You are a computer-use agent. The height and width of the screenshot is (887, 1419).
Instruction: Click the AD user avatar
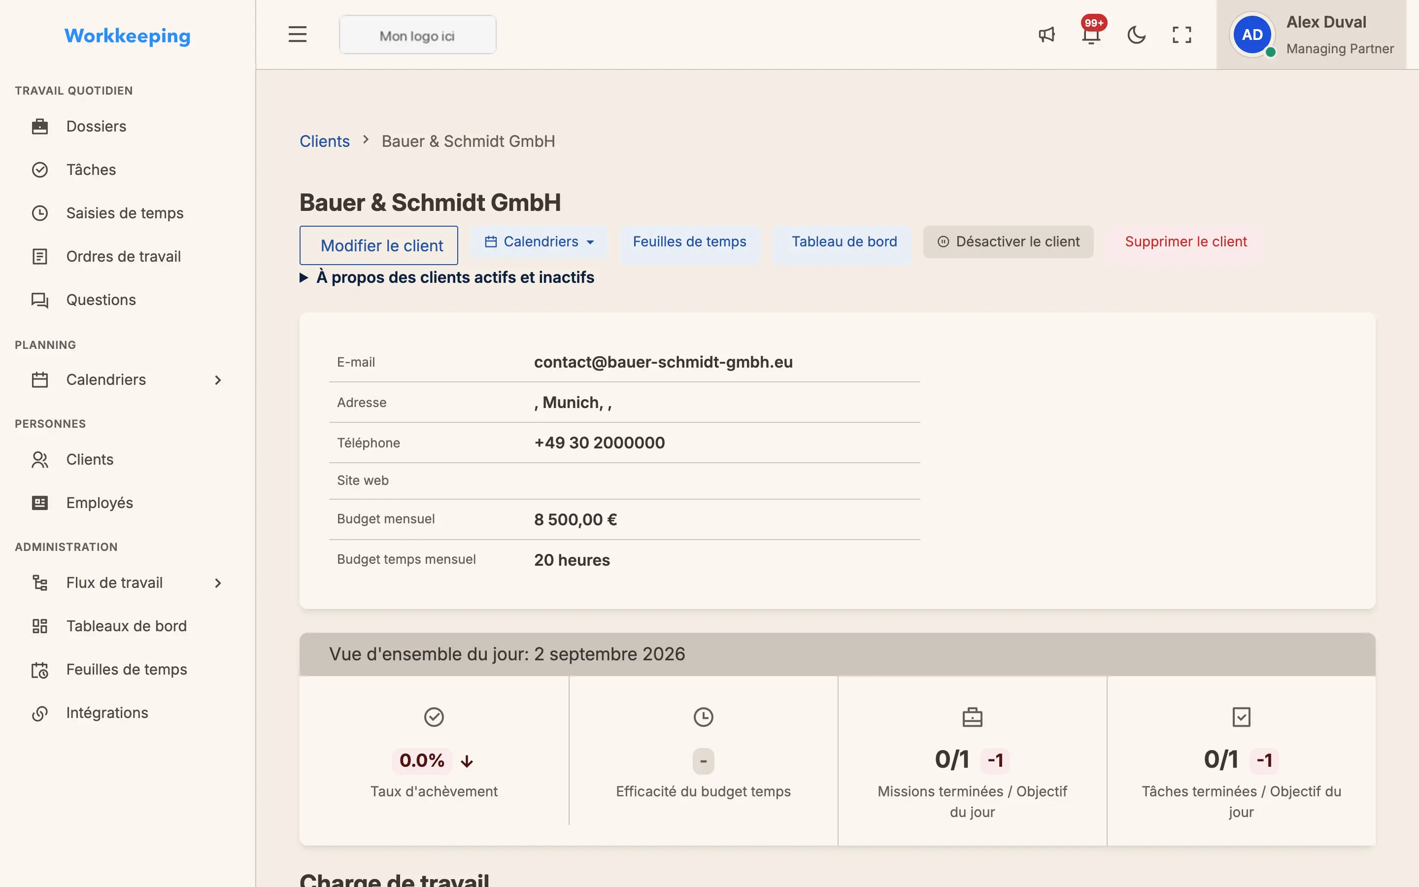coord(1252,34)
